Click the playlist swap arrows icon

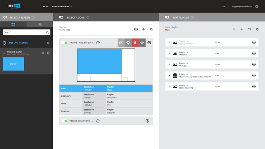[x=250, y=29]
